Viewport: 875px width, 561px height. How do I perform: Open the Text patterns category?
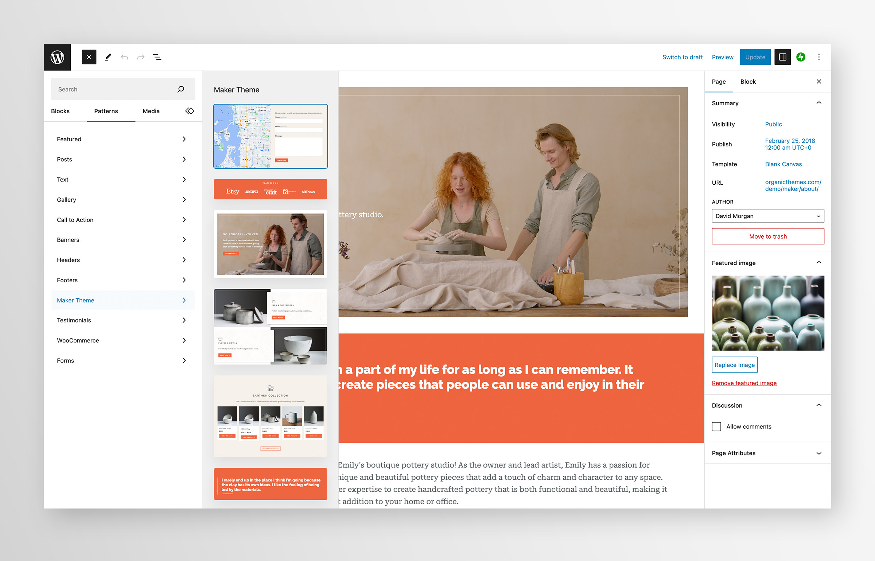point(123,180)
